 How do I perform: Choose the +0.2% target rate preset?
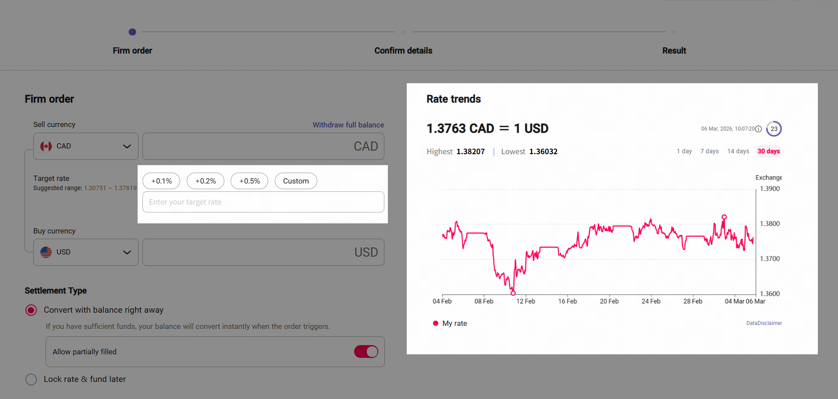pos(206,181)
